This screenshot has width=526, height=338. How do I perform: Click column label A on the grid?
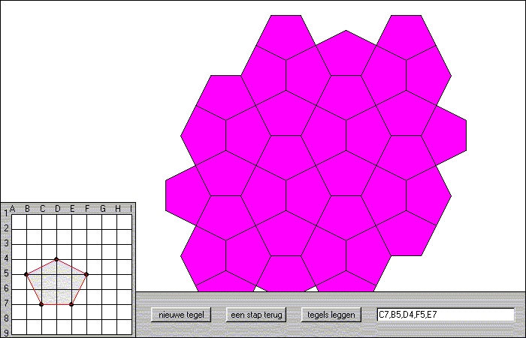coord(13,209)
